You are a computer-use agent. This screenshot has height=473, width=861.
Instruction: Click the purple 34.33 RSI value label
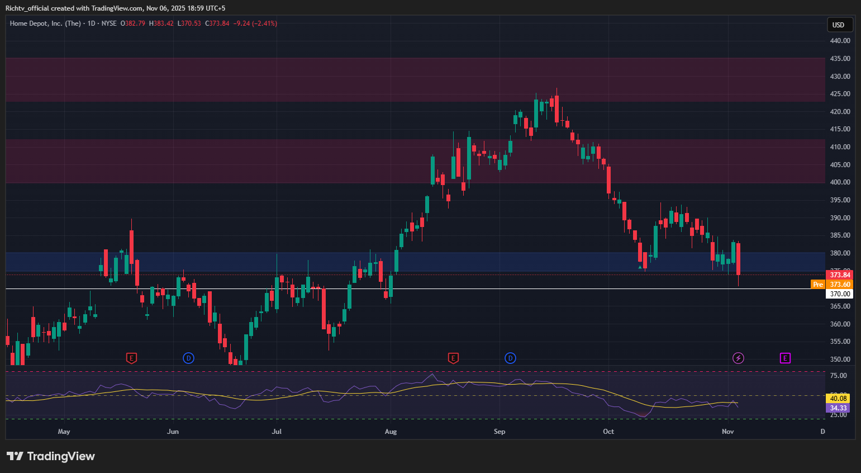pos(838,408)
